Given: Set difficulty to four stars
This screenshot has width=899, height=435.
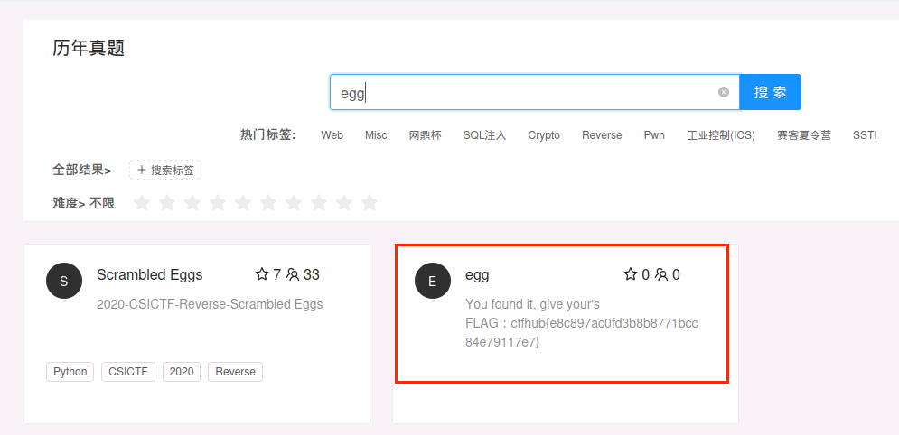Looking at the screenshot, I should click(x=218, y=203).
